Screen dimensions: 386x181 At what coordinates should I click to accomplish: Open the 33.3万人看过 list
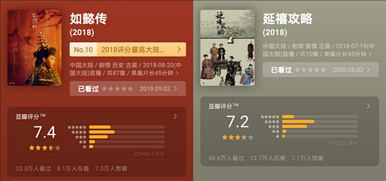(33, 169)
